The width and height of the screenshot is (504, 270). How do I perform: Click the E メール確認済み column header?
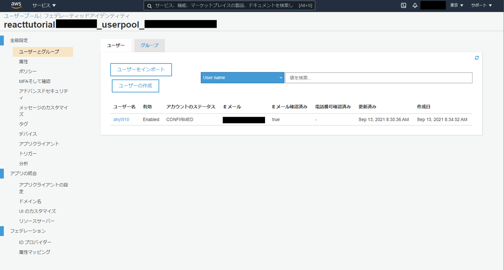click(290, 107)
